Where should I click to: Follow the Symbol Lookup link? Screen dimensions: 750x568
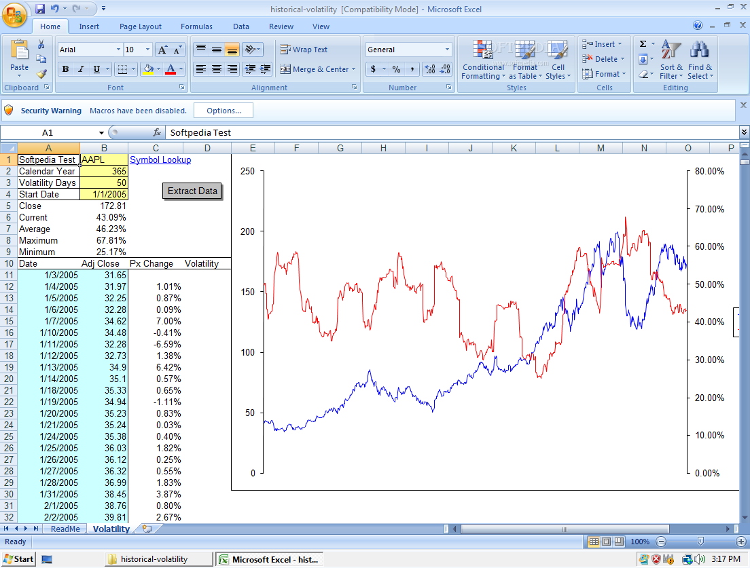[x=160, y=159]
